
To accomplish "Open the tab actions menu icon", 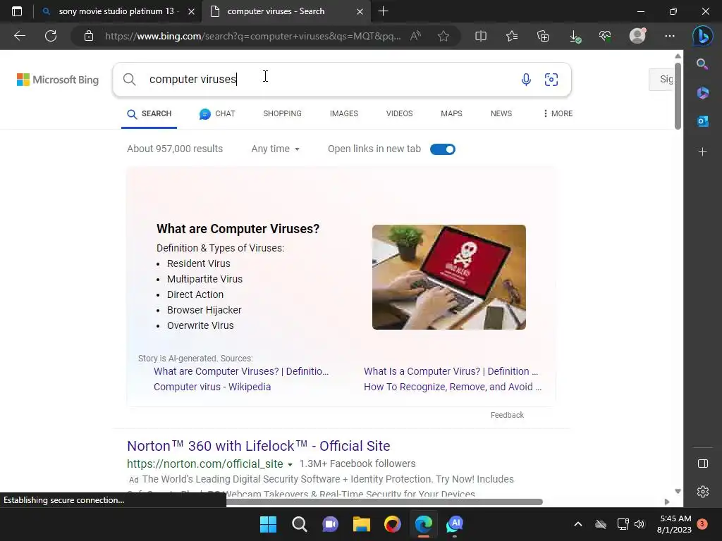I will click(17, 11).
